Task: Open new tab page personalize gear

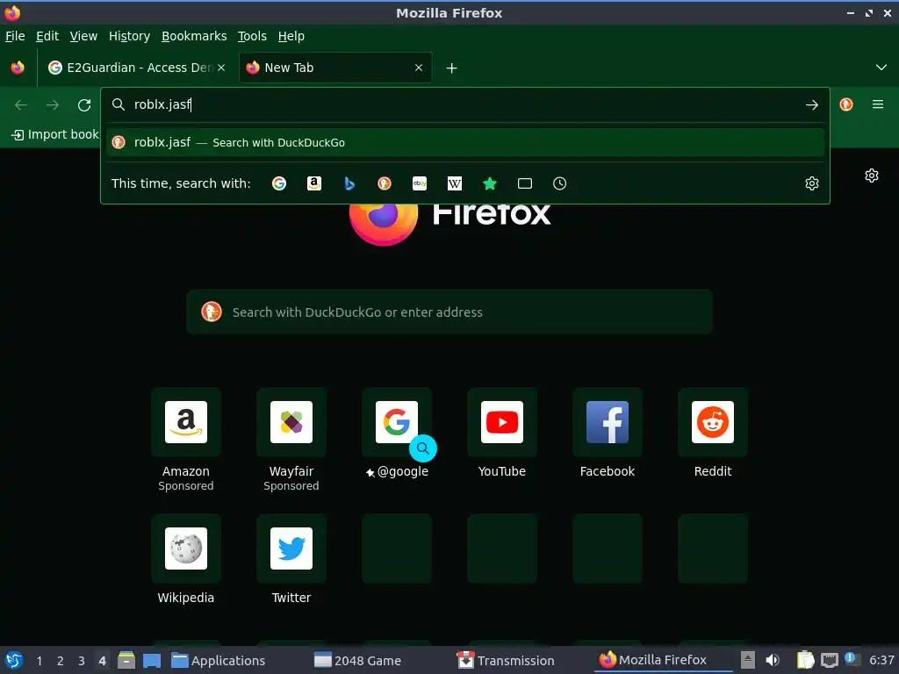Action: pyautogui.click(x=872, y=176)
